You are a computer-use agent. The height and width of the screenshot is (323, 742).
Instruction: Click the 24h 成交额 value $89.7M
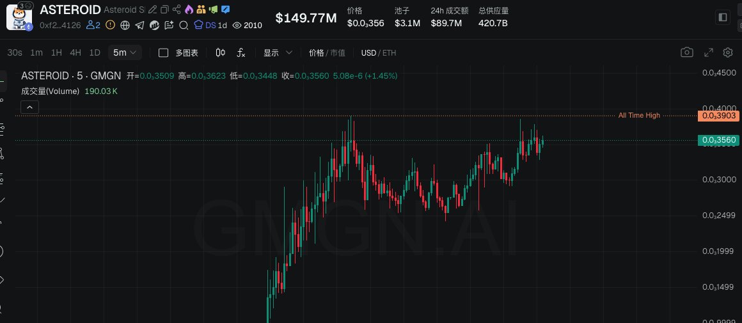[x=446, y=22]
